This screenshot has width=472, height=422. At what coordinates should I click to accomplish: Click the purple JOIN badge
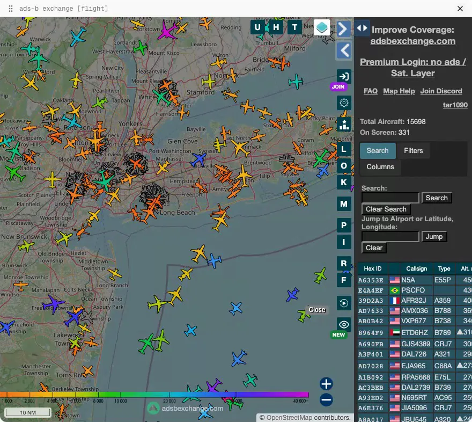(x=338, y=87)
